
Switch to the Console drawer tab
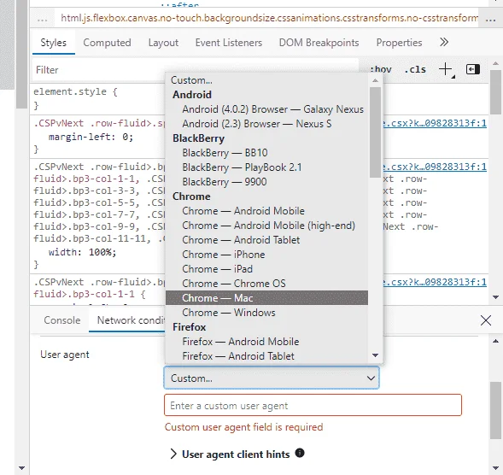pyautogui.click(x=62, y=320)
